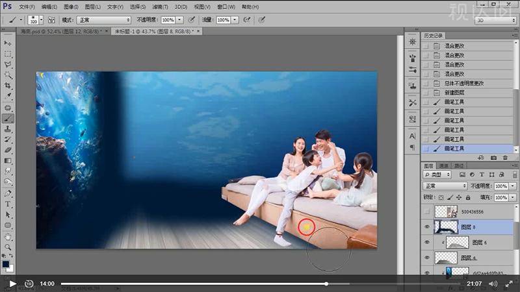Open the Character panel icon
Image resolution: width=520 pixels, height=292 pixels.
[412, 136]
